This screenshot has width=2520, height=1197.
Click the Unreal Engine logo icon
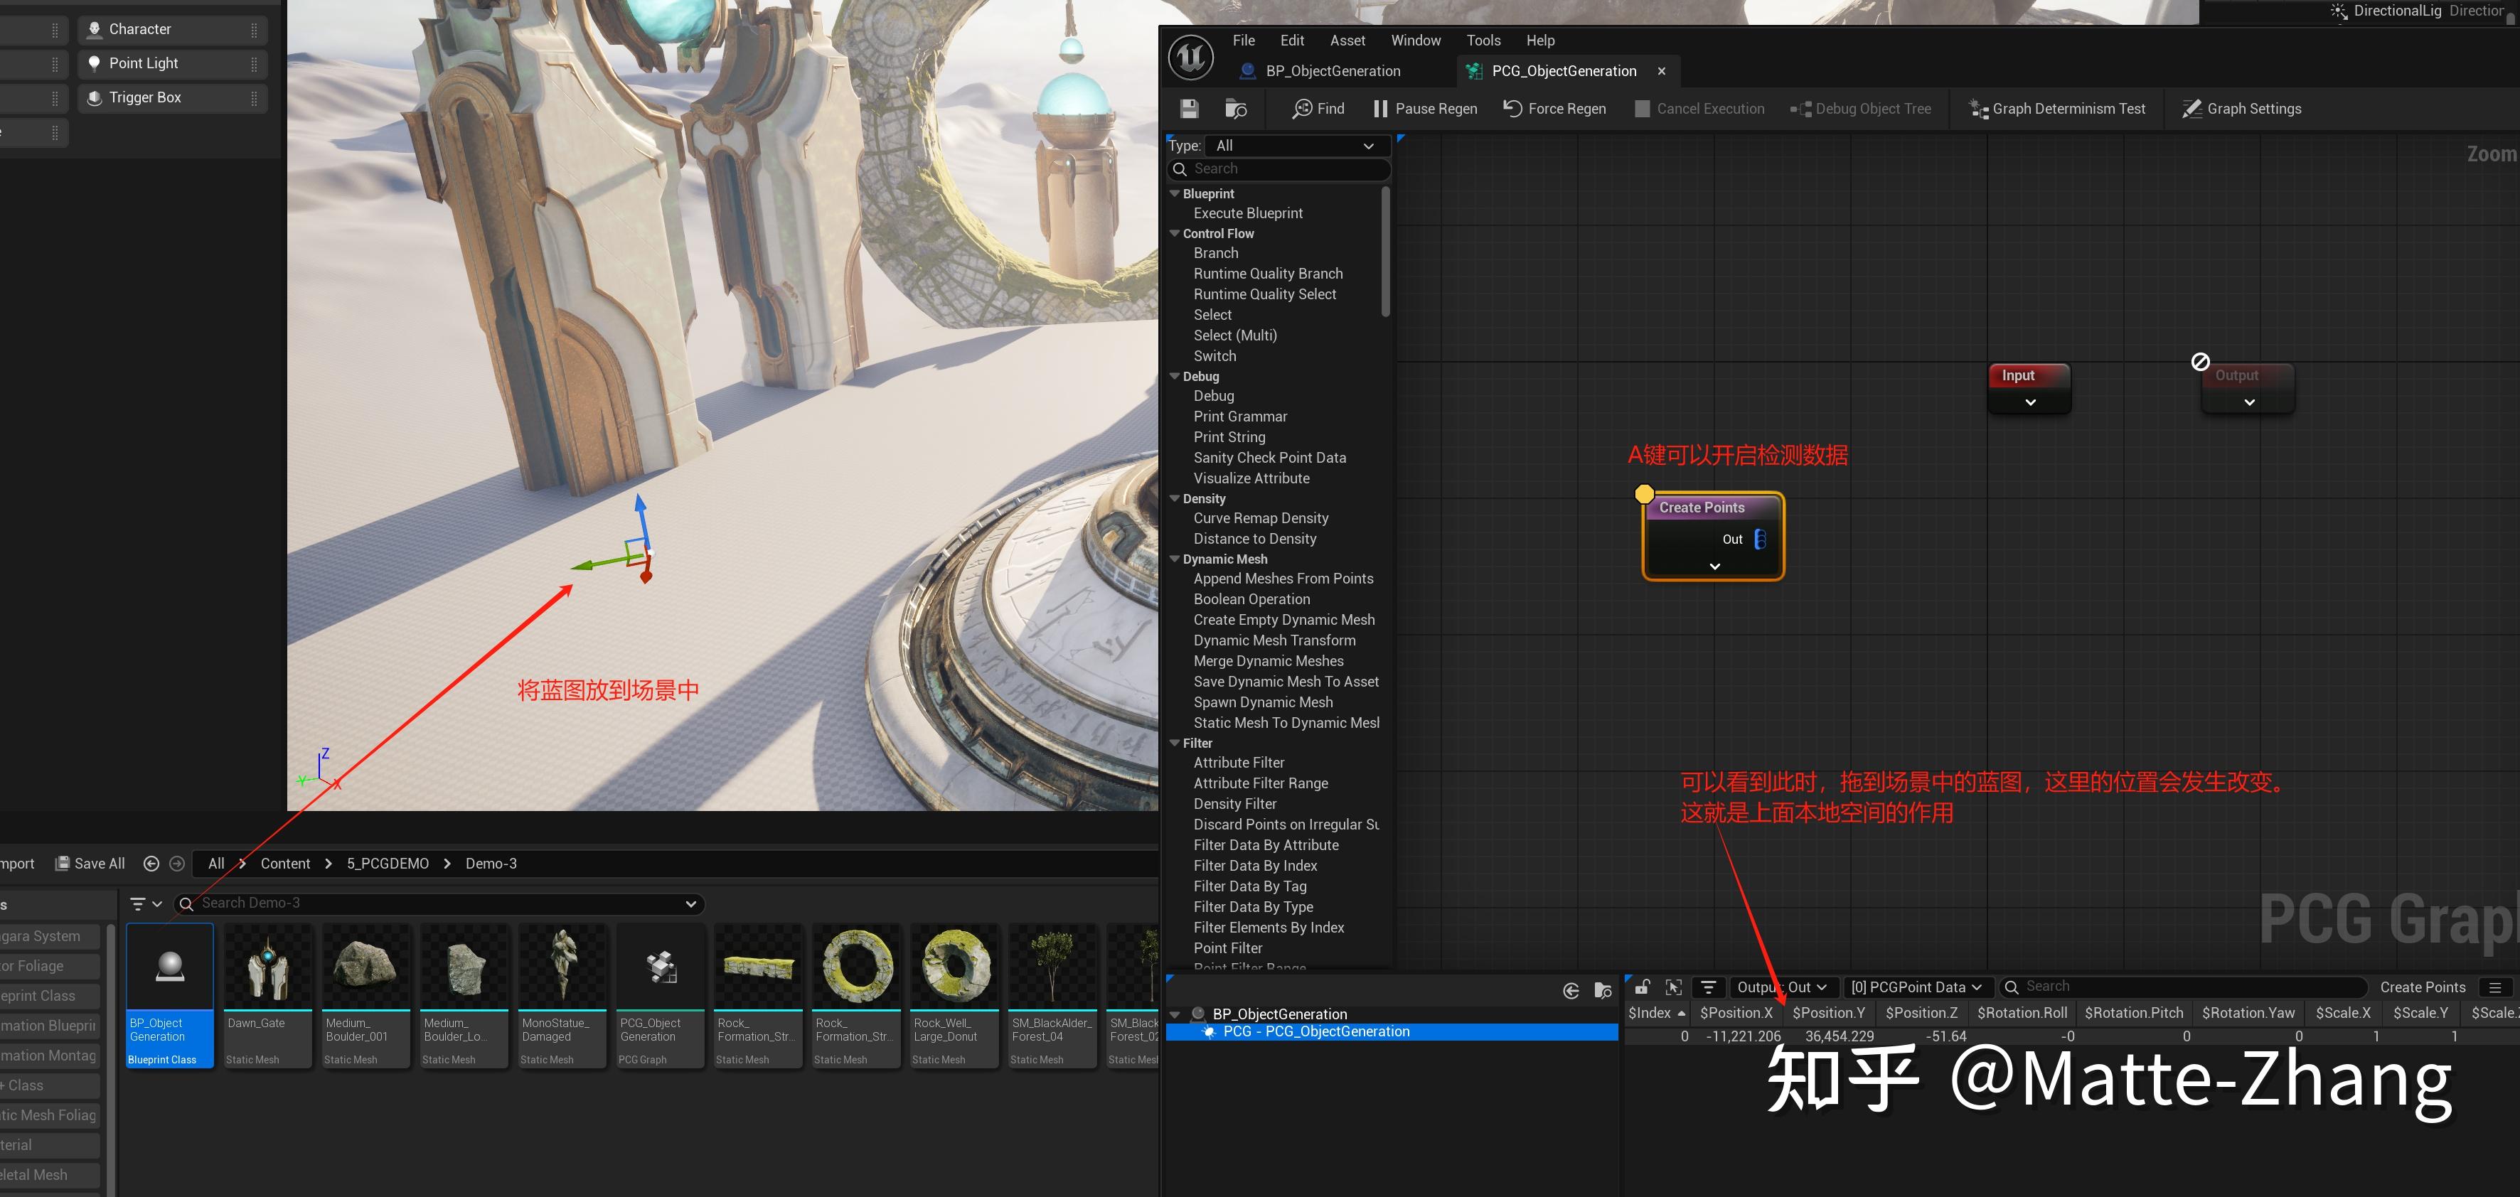[1189, 57]
